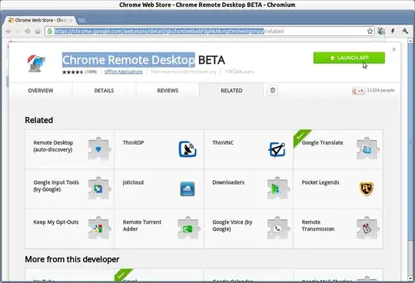The width and height of the screenshot is (415, 283).
Task: Open the Reviews tab
Action: click(x=168, y=91)
